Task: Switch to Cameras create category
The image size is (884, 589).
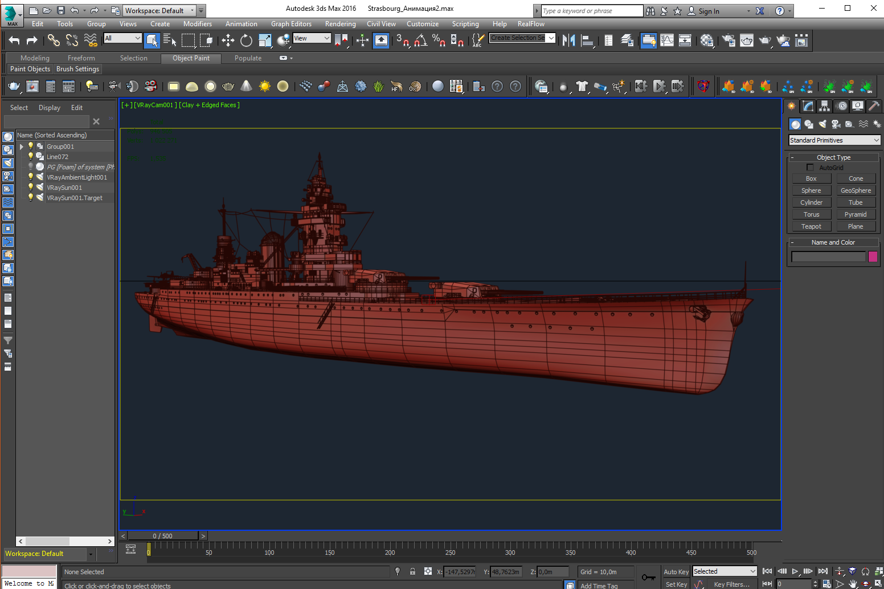Action: 836,124
